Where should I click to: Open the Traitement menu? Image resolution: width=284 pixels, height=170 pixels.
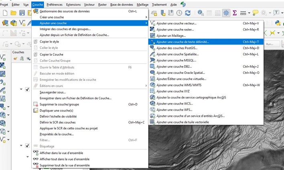tap(159, 4)
